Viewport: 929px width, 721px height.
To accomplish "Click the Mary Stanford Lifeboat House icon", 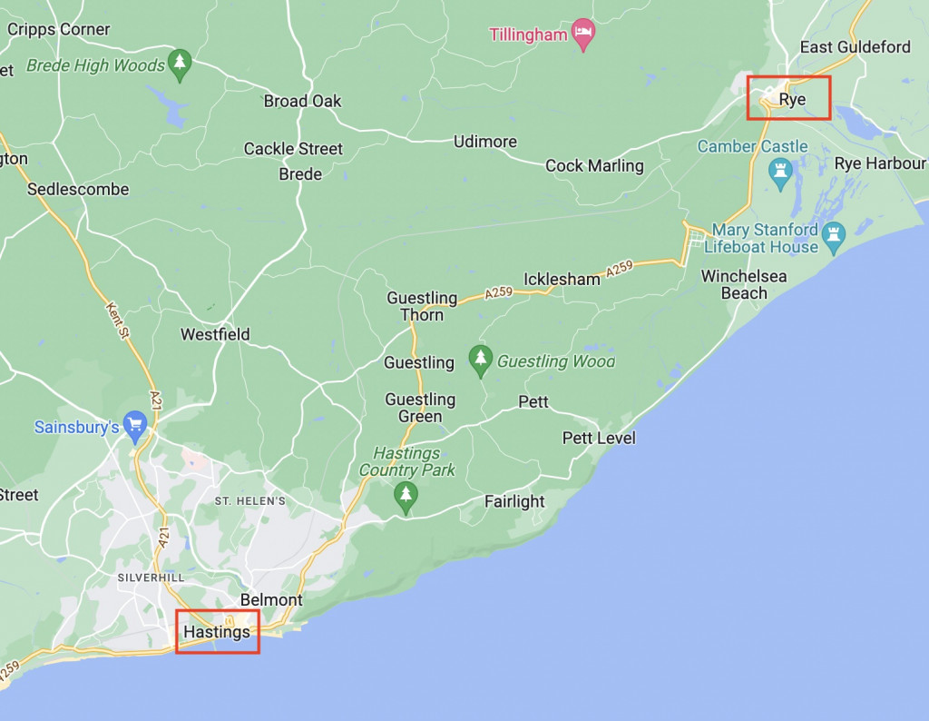I will point(834,238).
